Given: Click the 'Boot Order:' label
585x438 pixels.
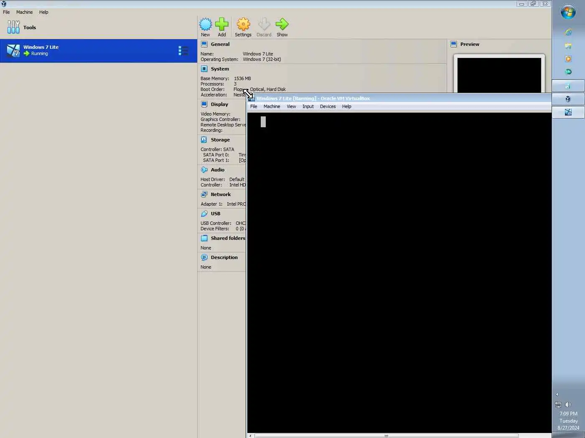Looking at the screenshot, I should point(212,89).
